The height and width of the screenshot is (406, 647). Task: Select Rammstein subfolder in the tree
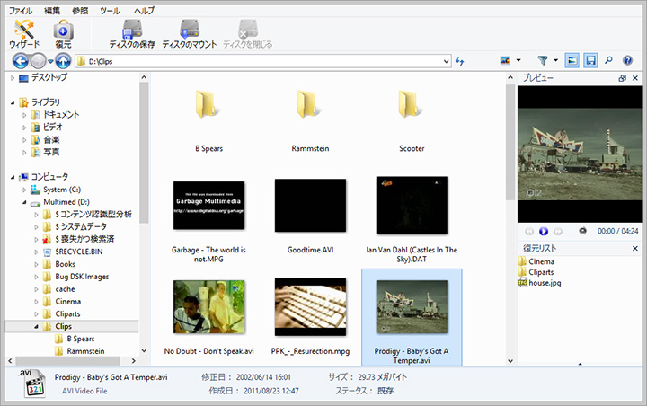pyautogui.click(x=85, y=351)
